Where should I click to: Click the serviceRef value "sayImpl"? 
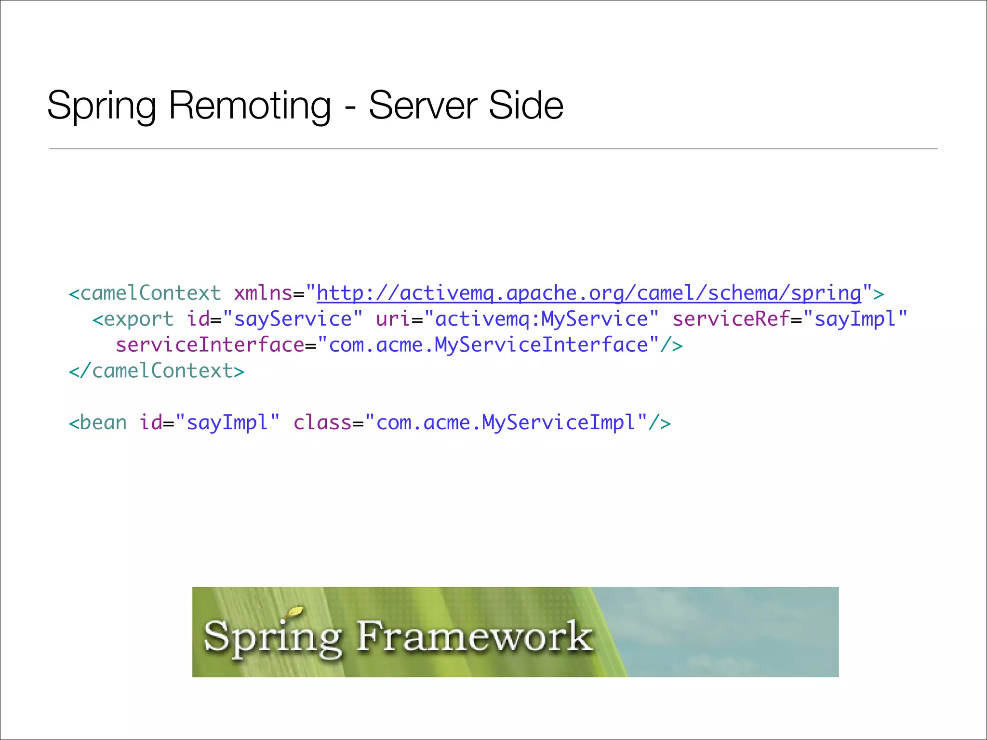coord(855,319)
